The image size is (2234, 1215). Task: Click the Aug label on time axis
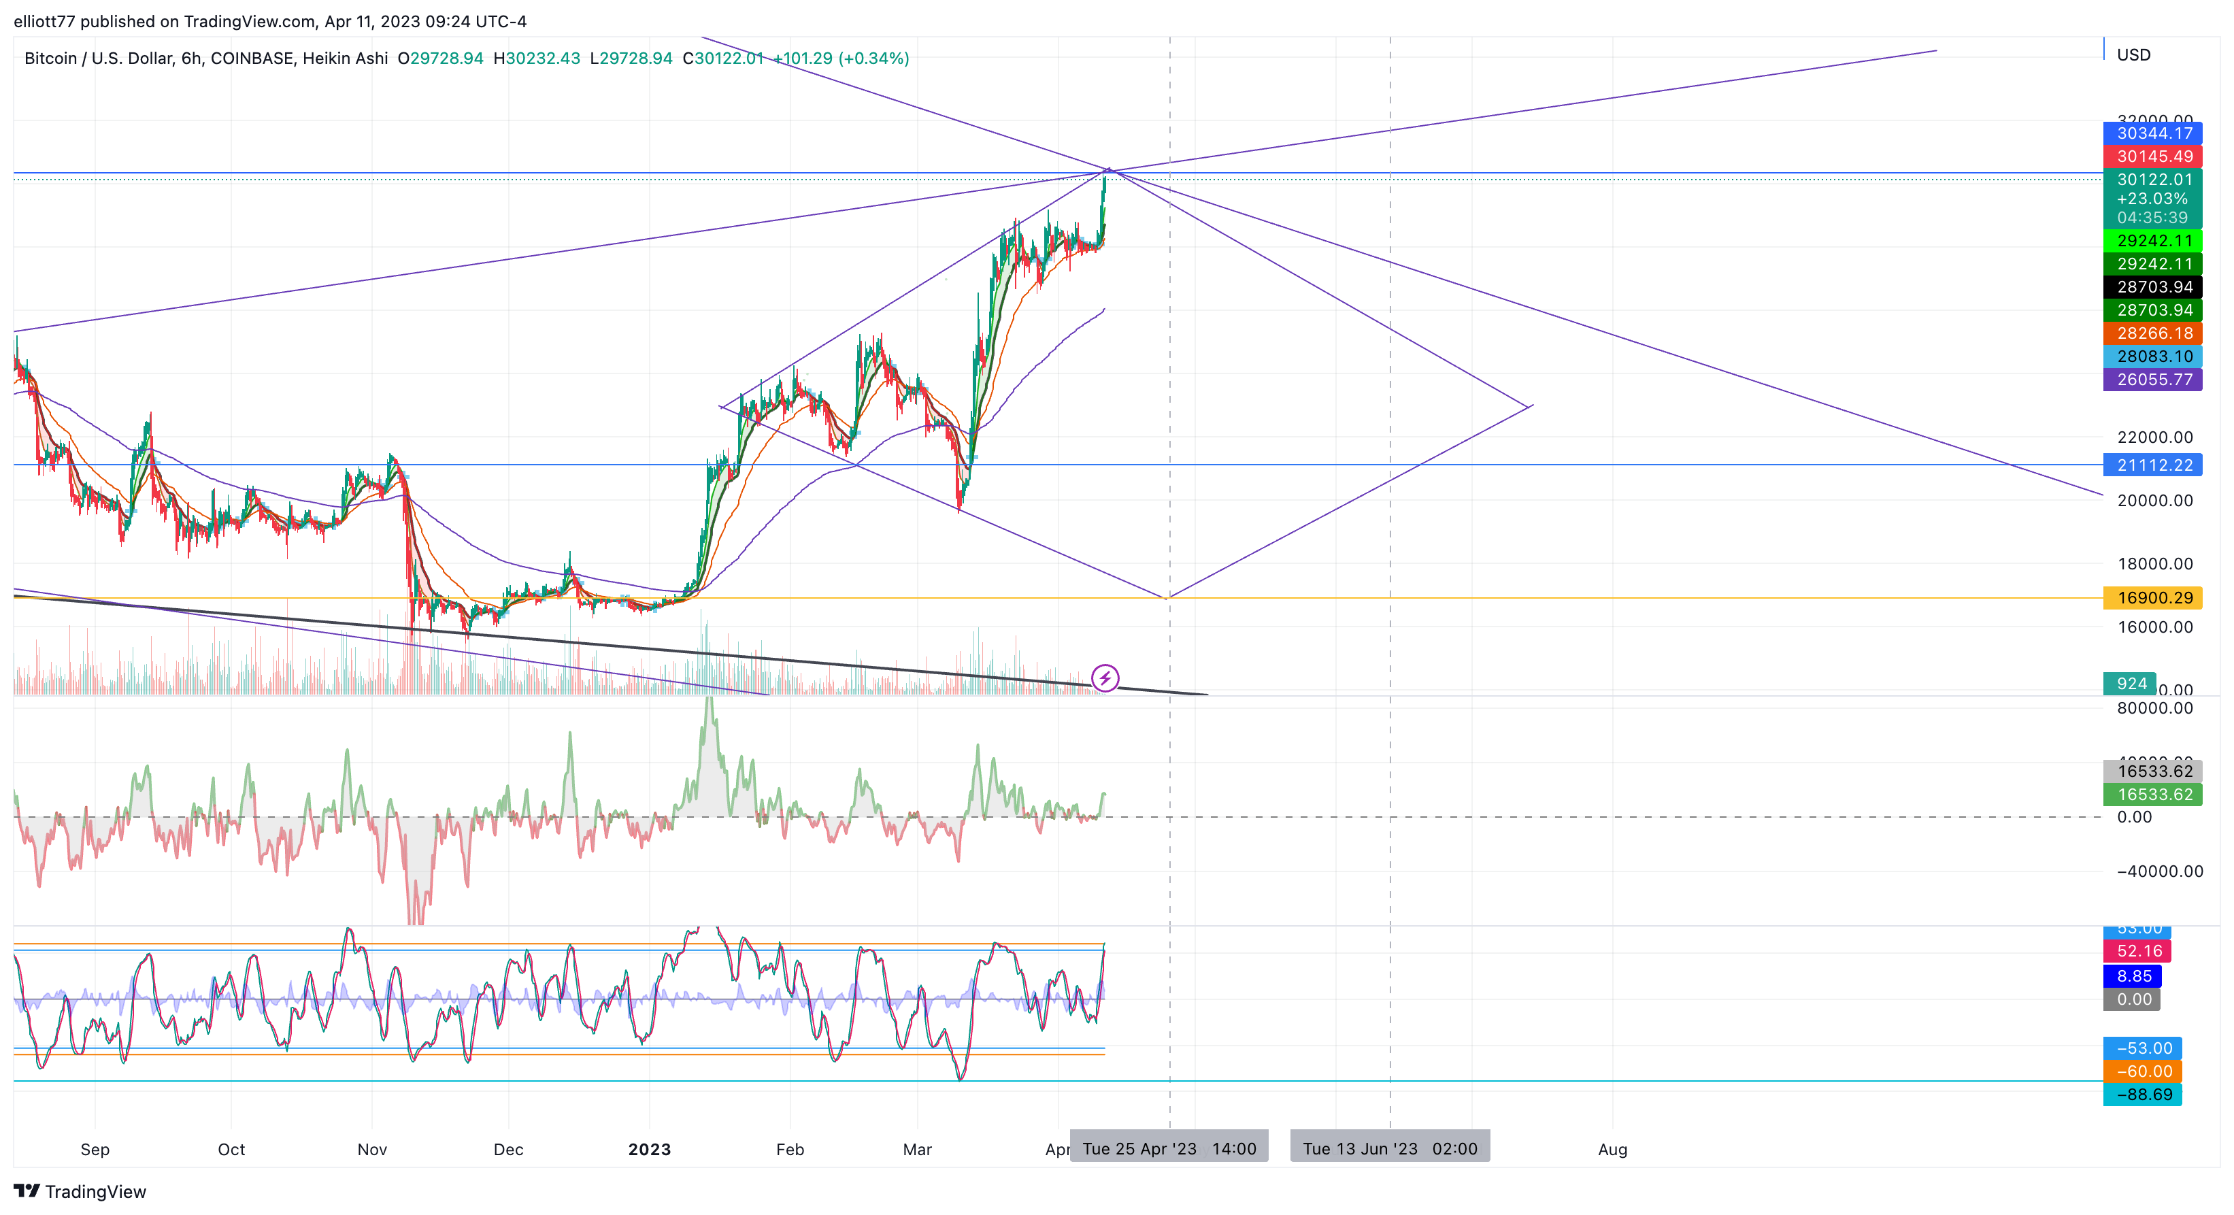tap(1613, 1150)
